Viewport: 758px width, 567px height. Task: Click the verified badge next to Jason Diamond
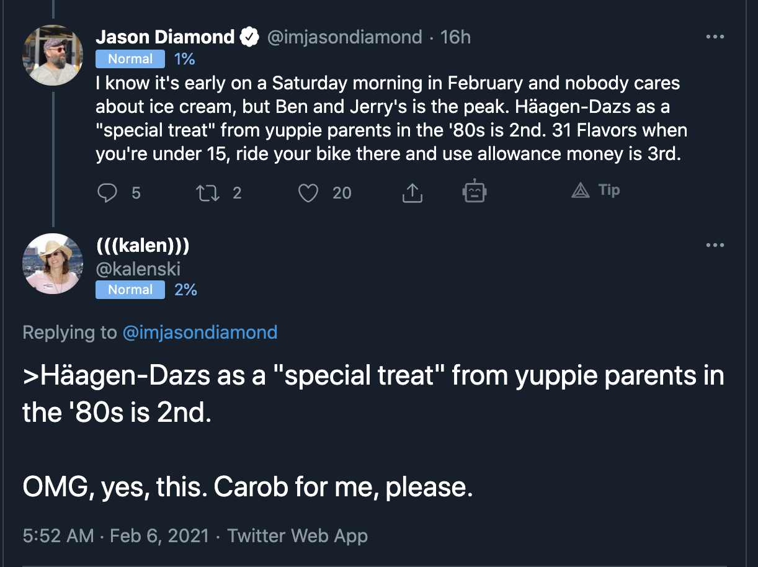250,37
